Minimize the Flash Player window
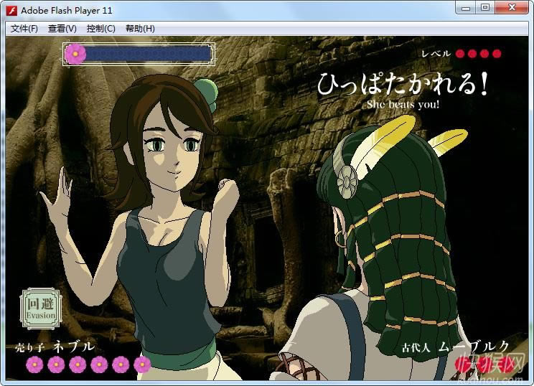 [467, 8]
